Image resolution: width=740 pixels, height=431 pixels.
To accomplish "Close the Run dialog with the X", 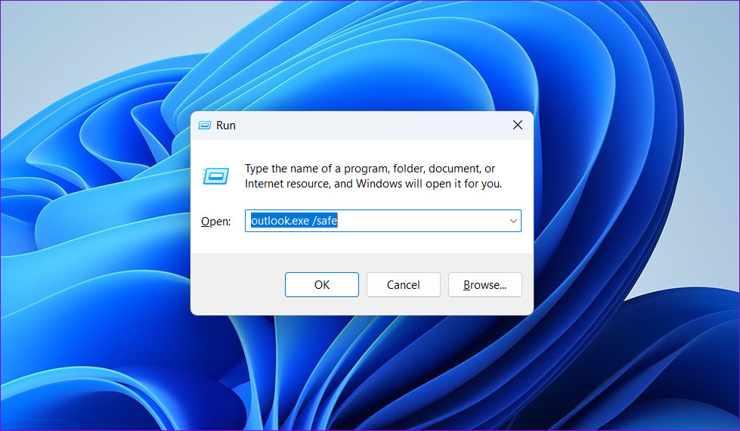I will point(518,125).
